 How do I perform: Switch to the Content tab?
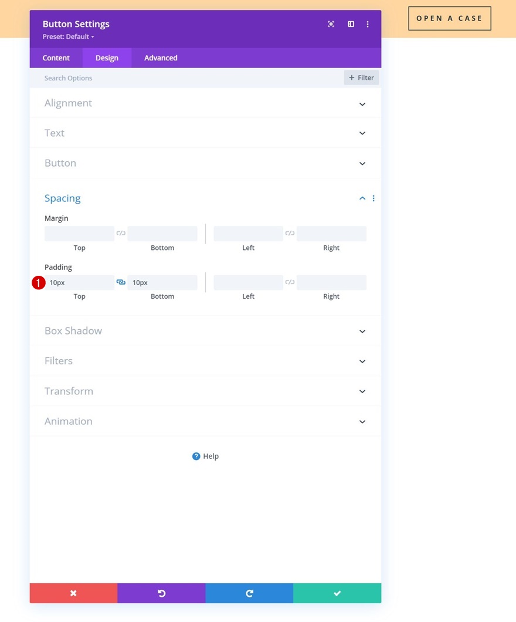[56, 58]
